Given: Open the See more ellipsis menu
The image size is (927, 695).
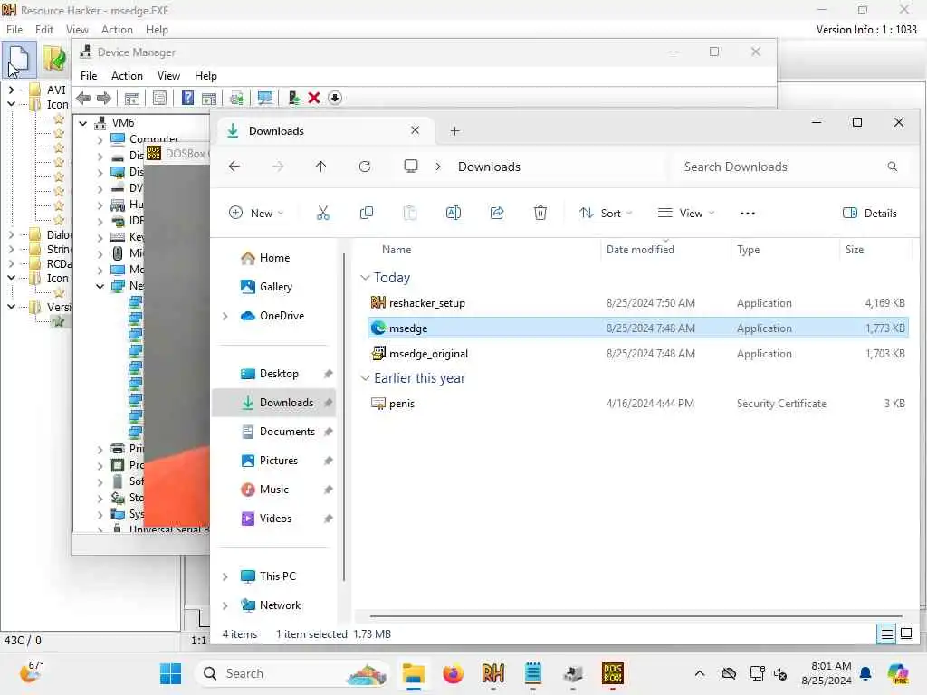Looking at the screenshot, I should [747, 214].
